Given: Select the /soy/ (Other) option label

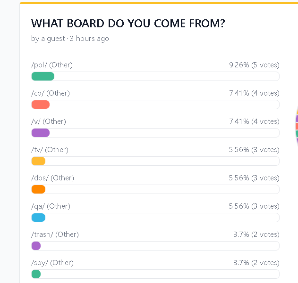Looking at the screenshot, I should 52,263.
